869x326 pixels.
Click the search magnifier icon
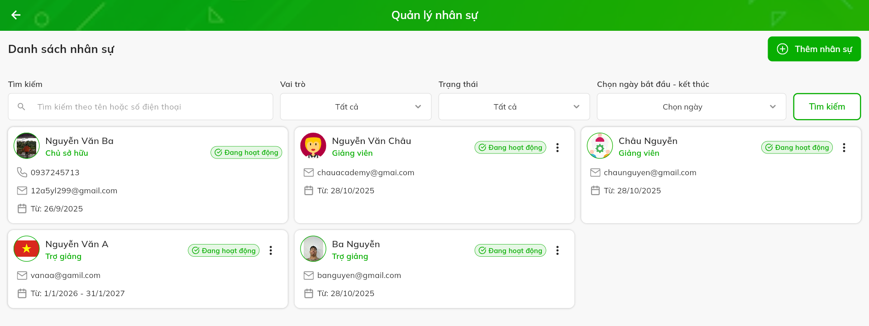[21, 107]
